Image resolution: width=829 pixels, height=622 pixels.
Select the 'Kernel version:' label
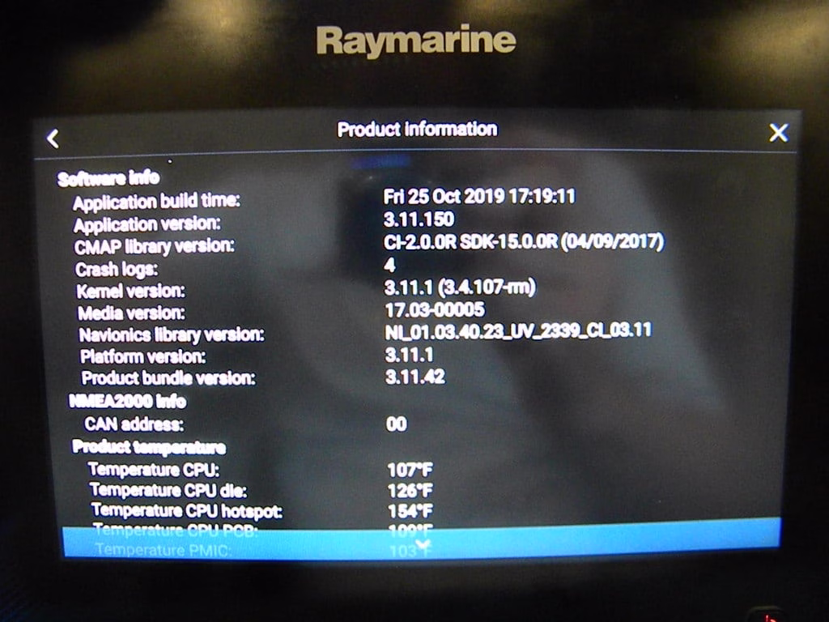[x=130, y=291]
